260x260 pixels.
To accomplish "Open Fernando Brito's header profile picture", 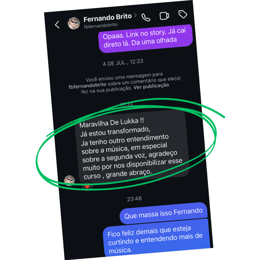I will click(x=74, y=23).
